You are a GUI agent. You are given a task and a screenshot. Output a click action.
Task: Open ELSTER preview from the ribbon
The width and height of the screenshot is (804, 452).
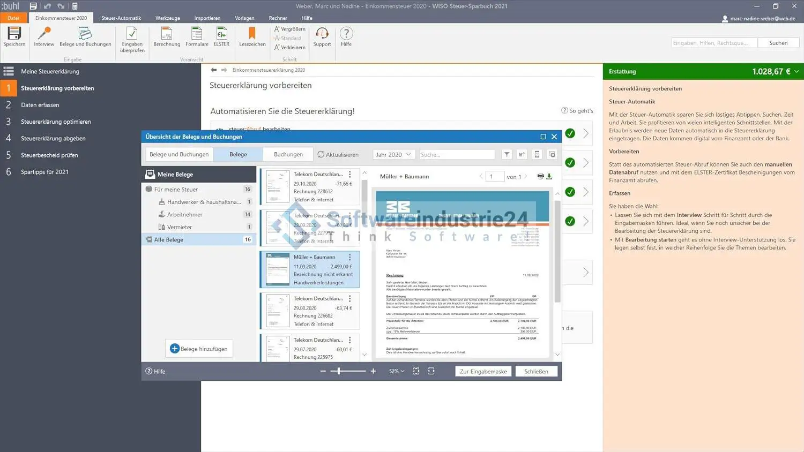click(221, 34)
